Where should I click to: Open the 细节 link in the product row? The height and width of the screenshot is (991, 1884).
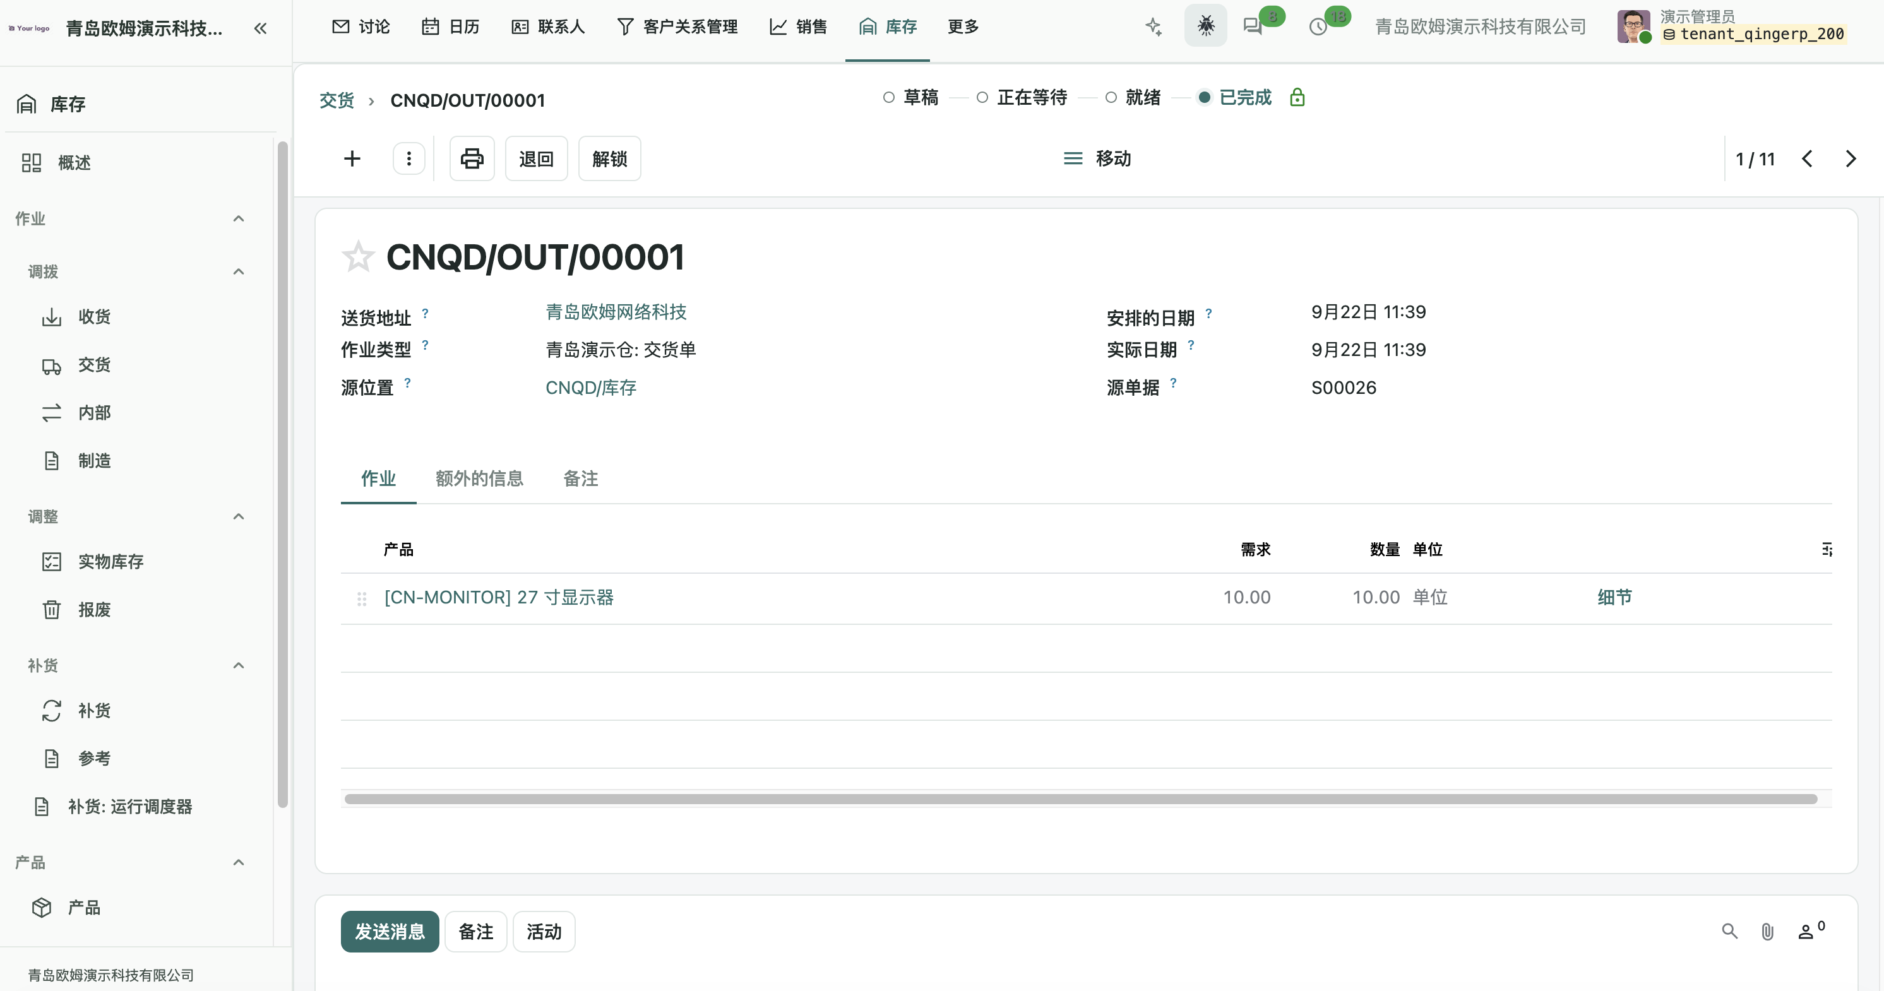[1614, 598]
